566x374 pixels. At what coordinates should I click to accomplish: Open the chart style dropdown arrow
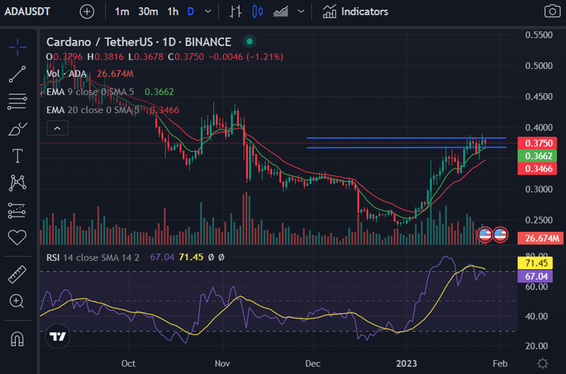(x=301, y=11)
